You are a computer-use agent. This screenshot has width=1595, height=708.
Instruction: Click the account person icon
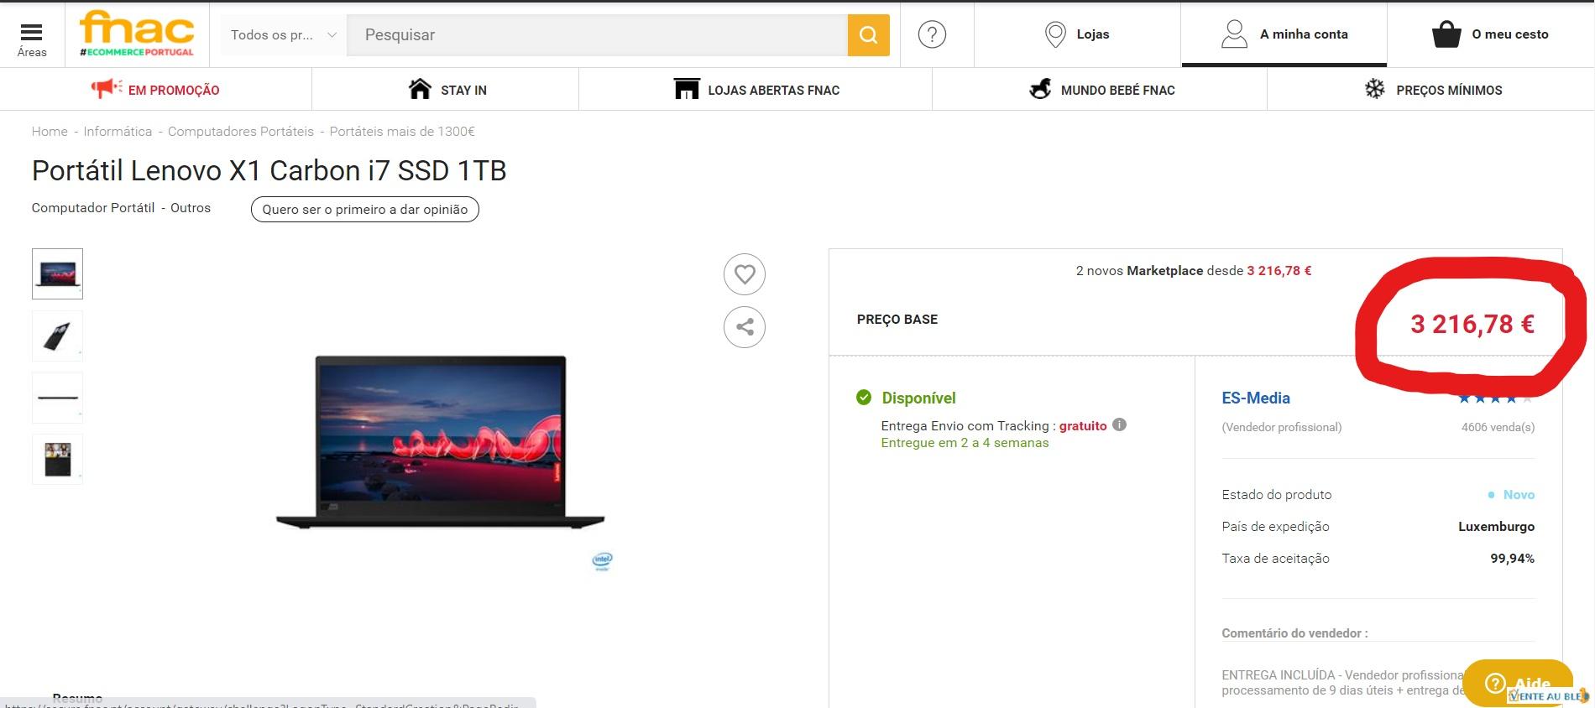(1234, 34)
